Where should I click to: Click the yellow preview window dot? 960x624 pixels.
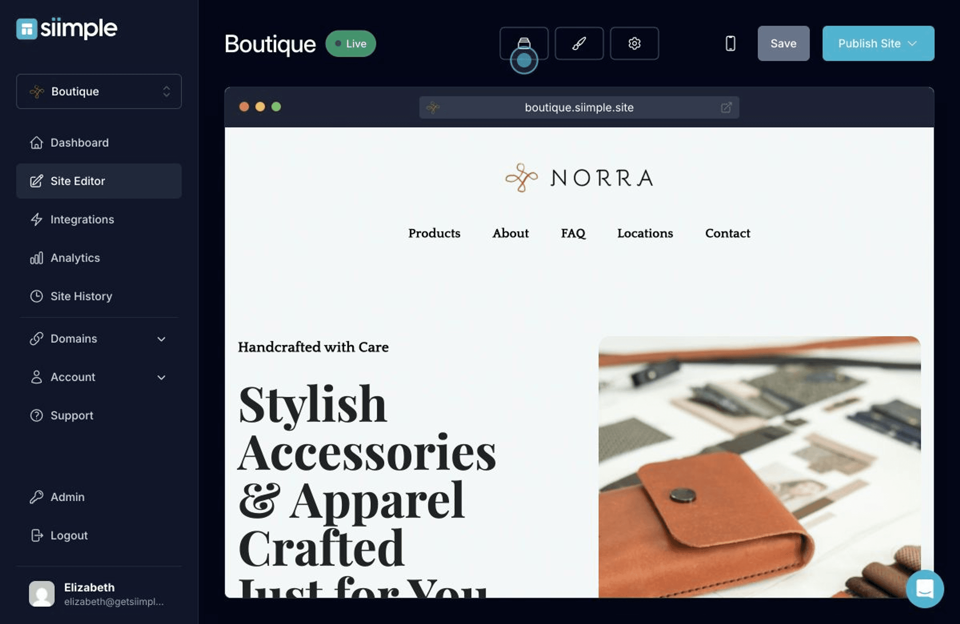[x=260, y=106]
